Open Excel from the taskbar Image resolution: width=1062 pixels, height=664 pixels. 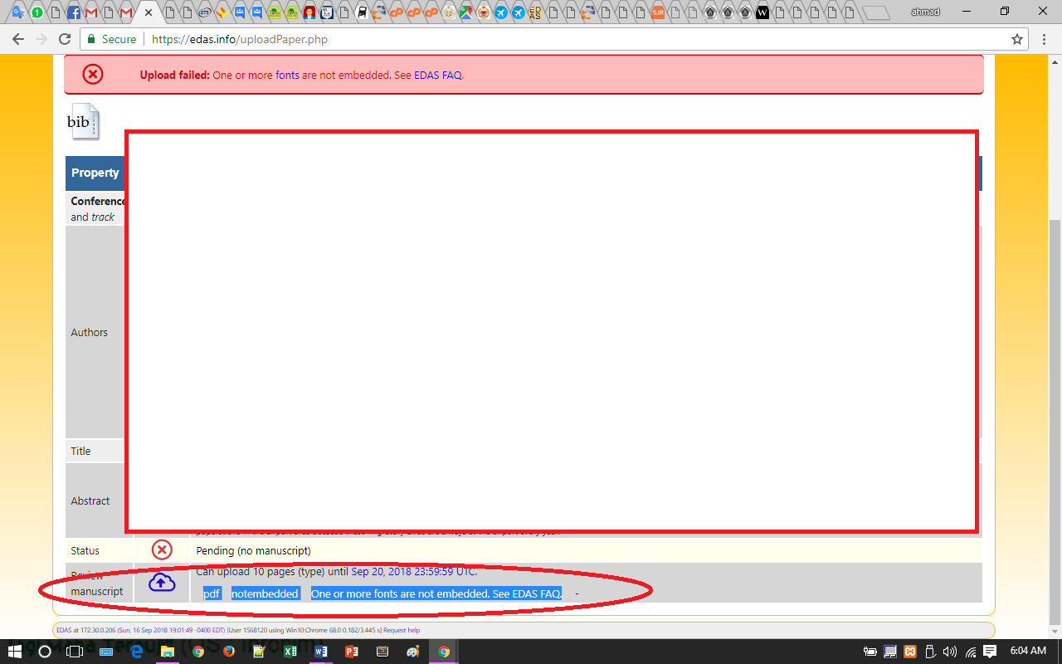290,652
